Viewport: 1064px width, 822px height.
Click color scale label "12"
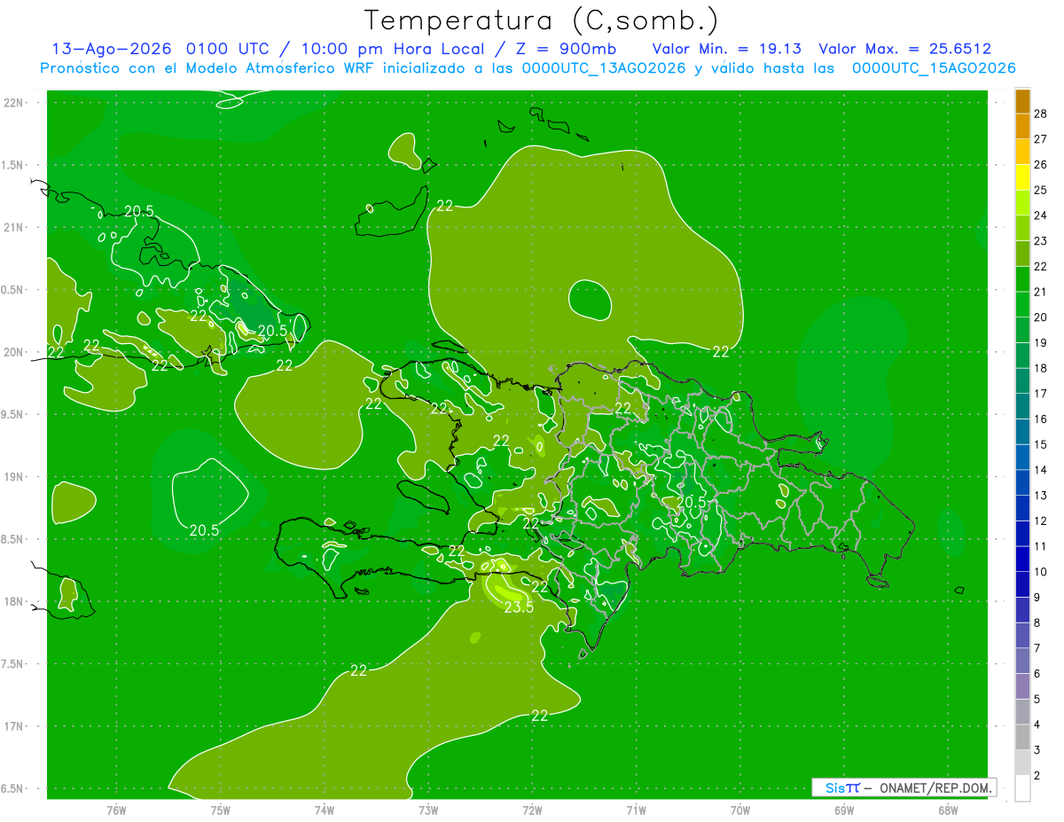pos(1042,521)
